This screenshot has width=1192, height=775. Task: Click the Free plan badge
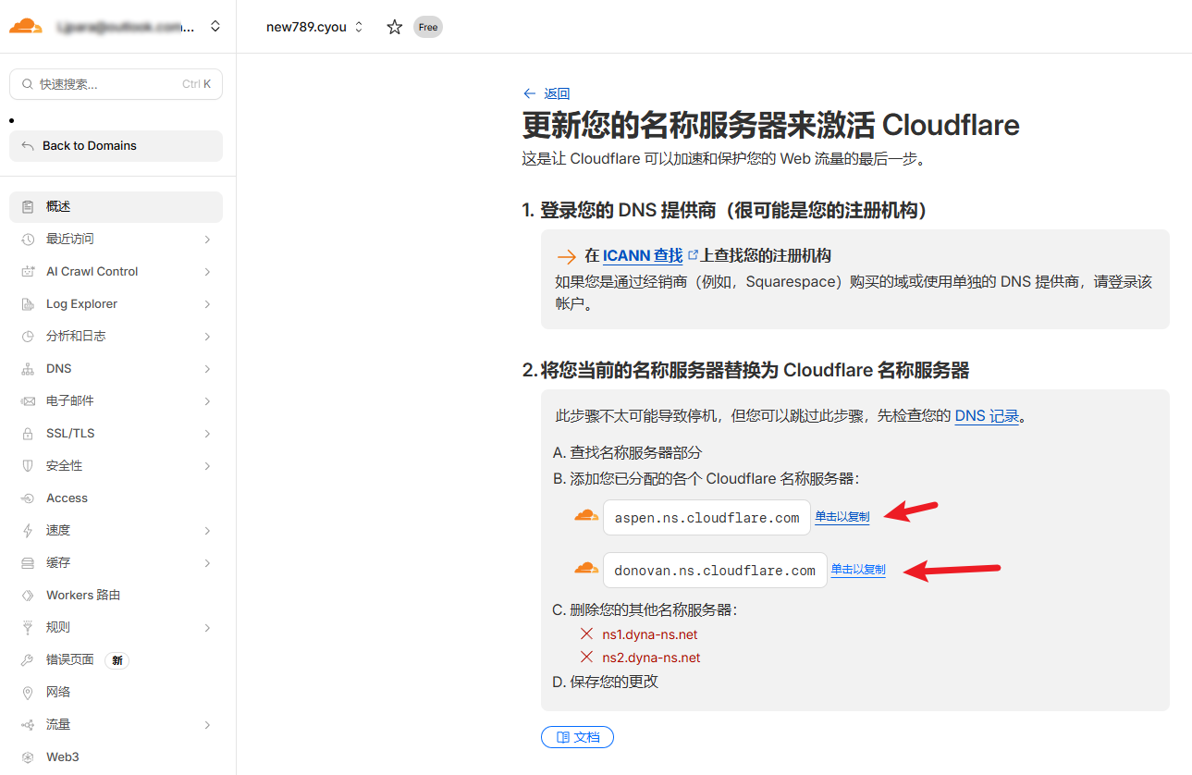(x=428, y=27)
